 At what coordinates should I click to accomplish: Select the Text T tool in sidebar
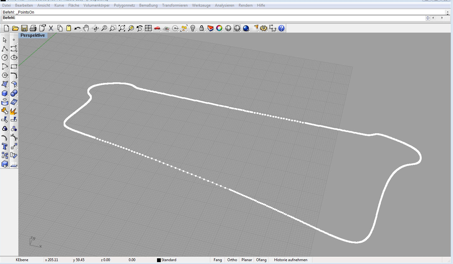pos(5,146)
